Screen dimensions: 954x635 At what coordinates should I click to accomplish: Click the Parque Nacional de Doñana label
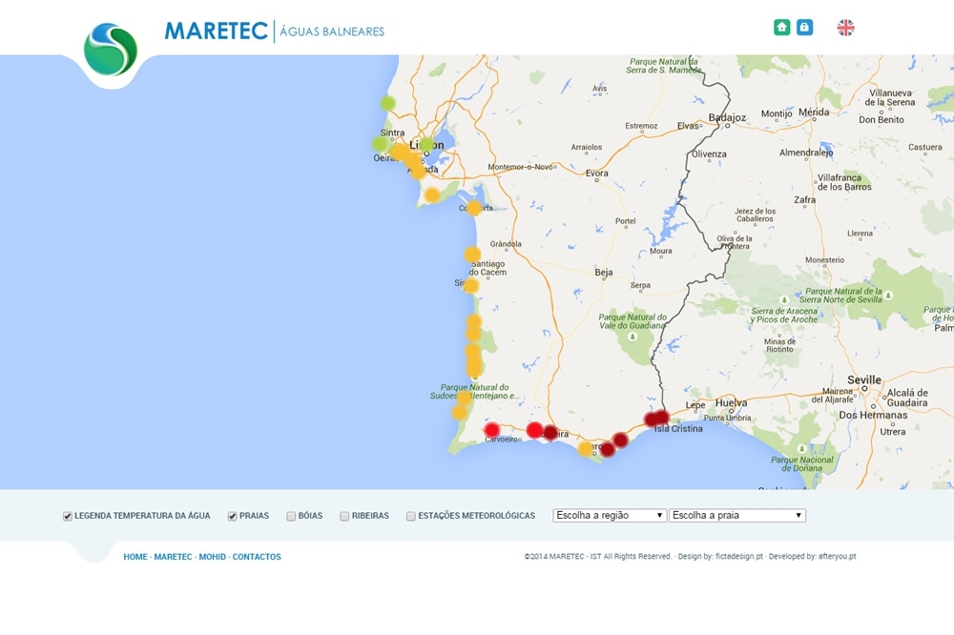[802, 463]
